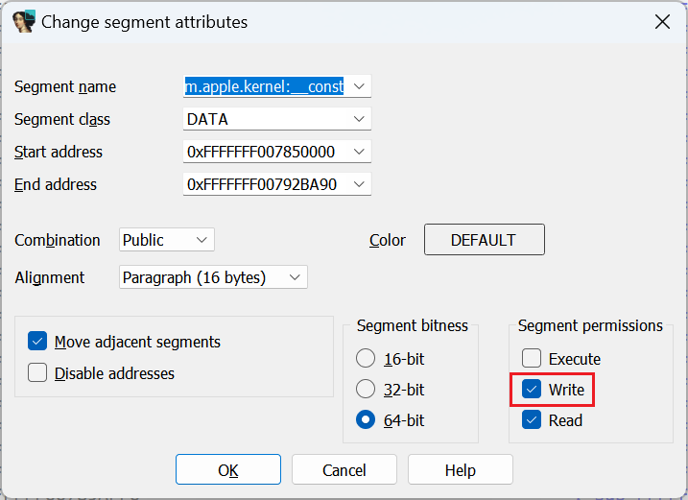Click the Cancel button
Image resolution: width=688 pixels, height=500 pixels.
[344, 470]
